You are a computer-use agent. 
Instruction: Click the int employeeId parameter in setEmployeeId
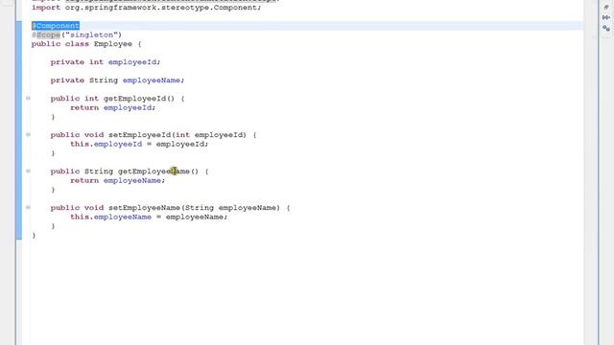click(x=209, y=135)
